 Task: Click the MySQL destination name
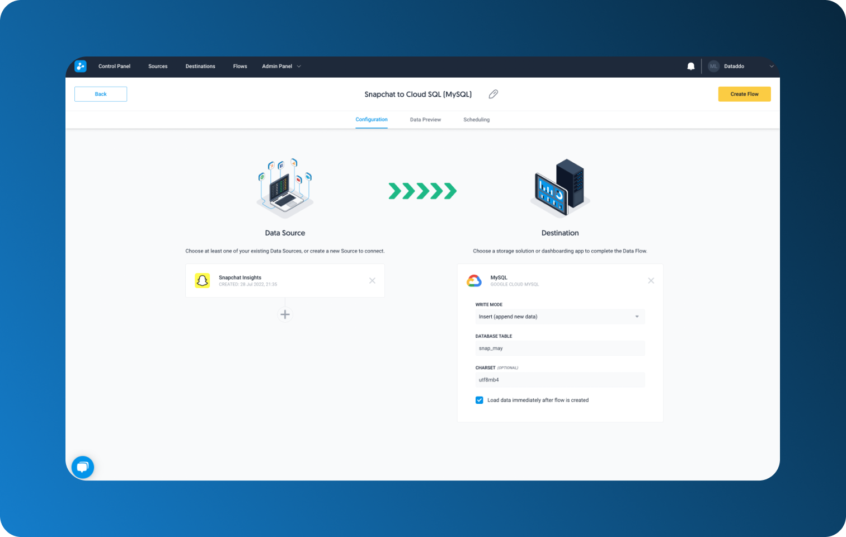point(499,277)
